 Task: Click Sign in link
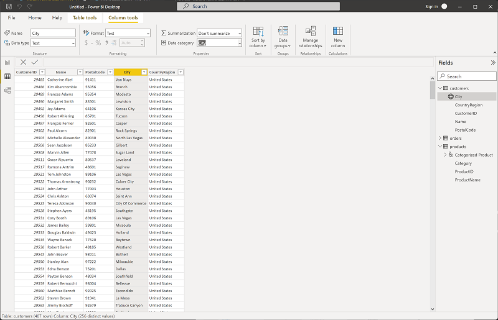431,7
